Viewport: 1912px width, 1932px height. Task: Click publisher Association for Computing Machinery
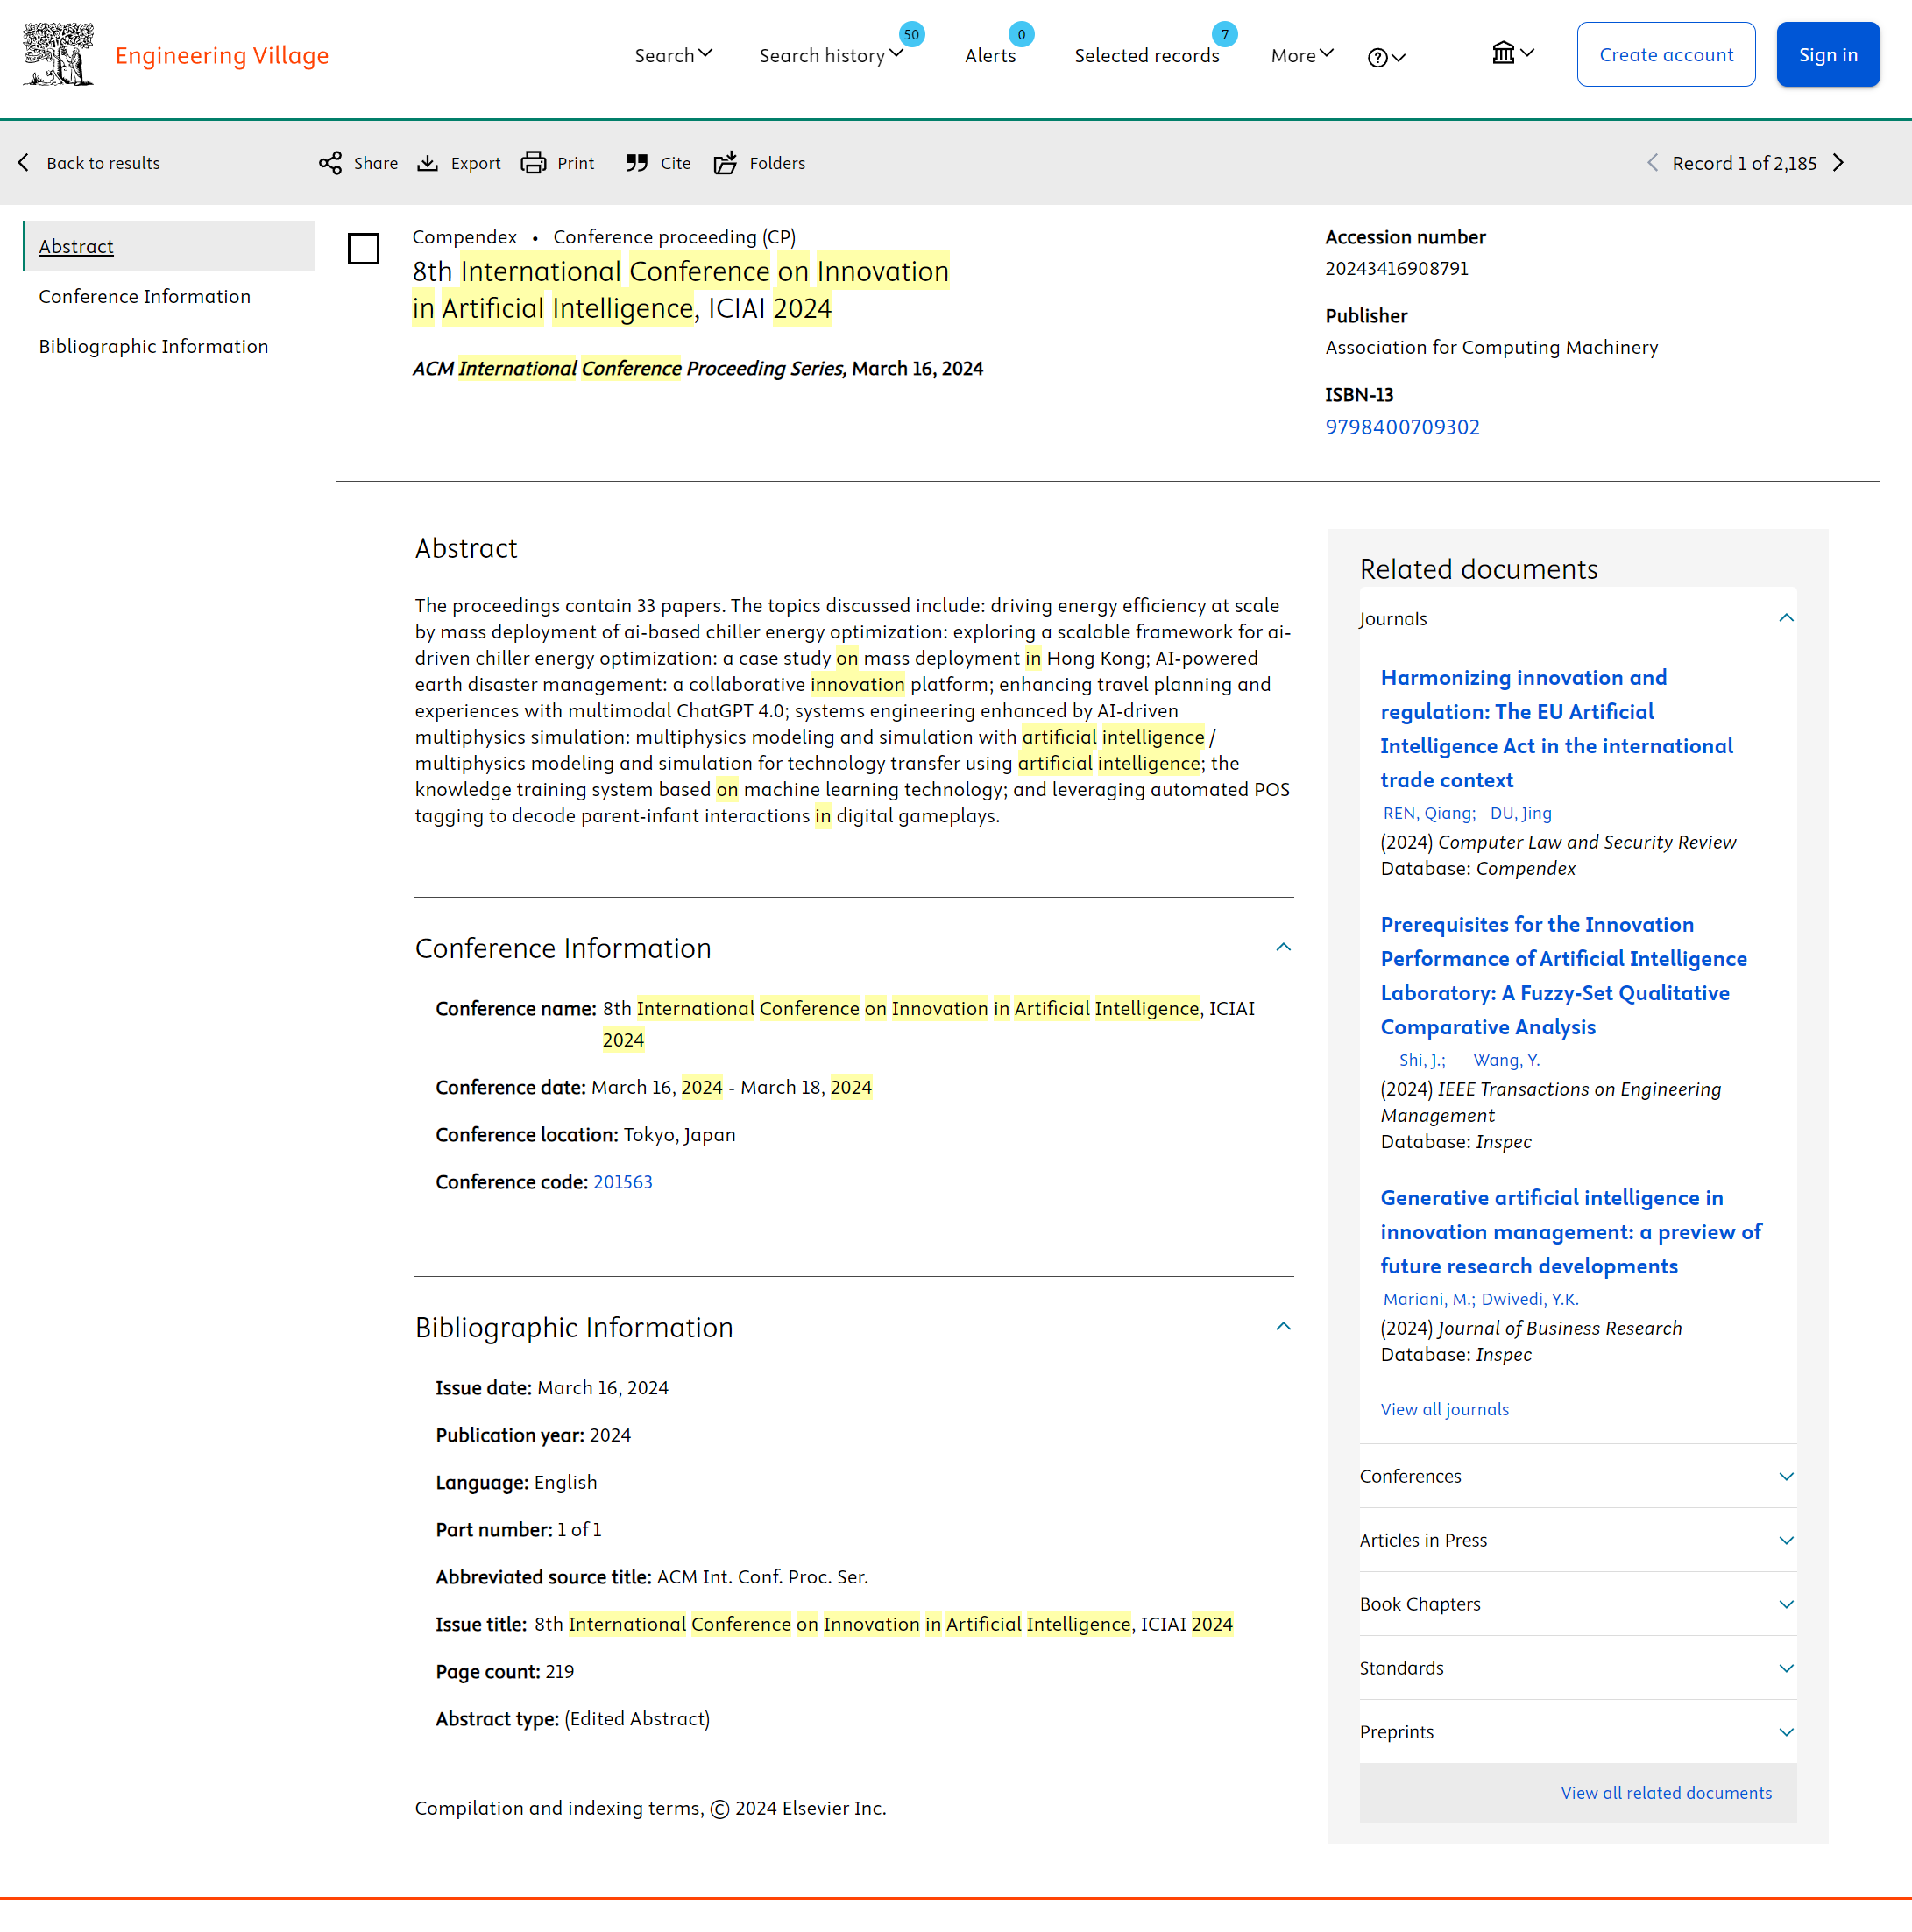(1491, 347)
